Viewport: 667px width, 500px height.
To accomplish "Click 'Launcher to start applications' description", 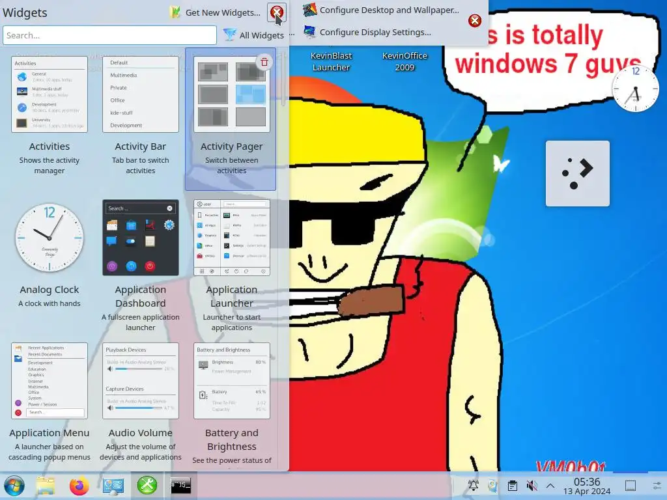I will [232, 322].
